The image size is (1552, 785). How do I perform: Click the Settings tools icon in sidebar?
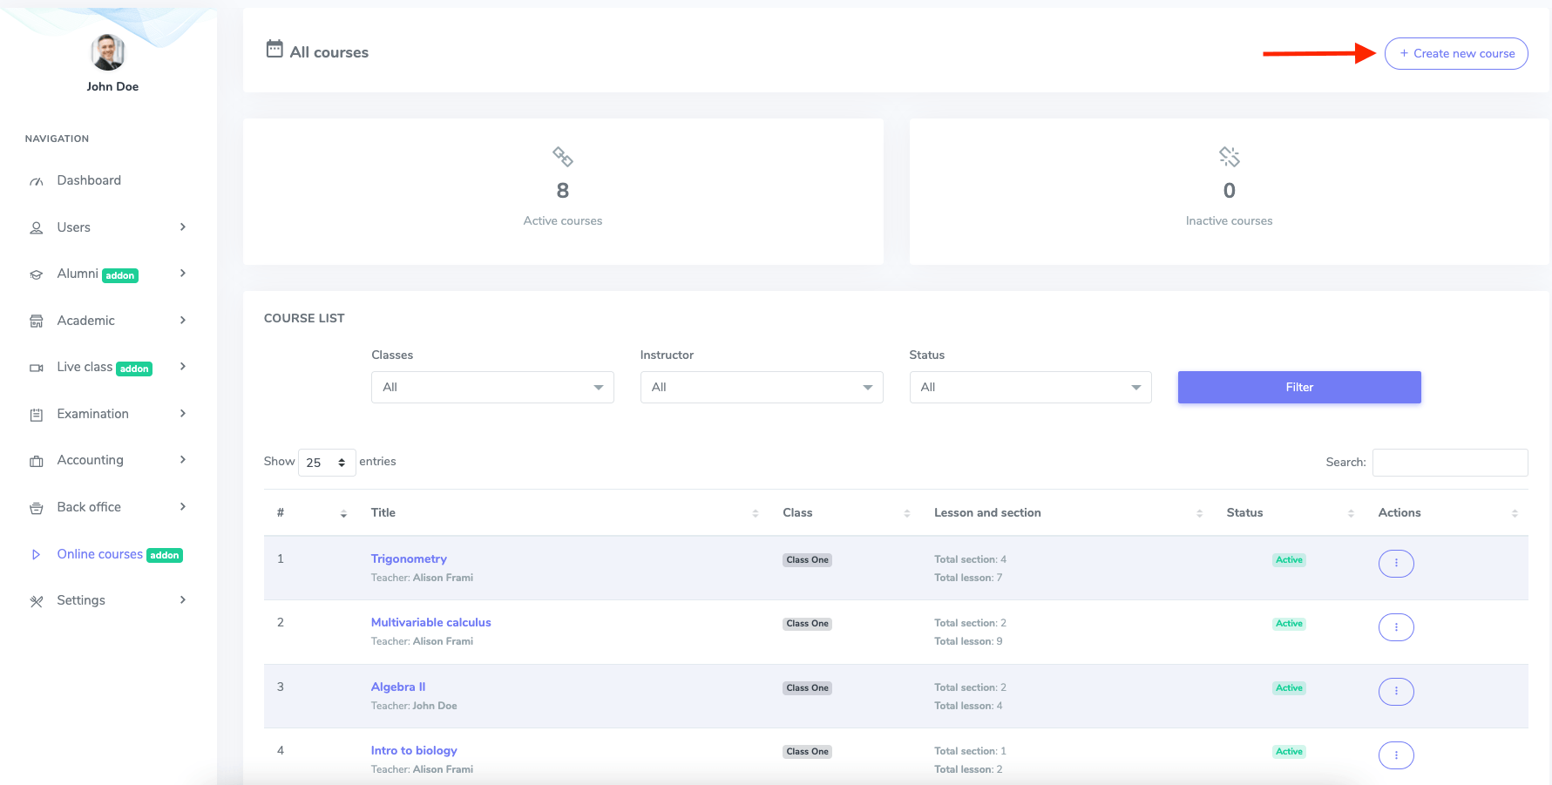click(x=37, y=601)
